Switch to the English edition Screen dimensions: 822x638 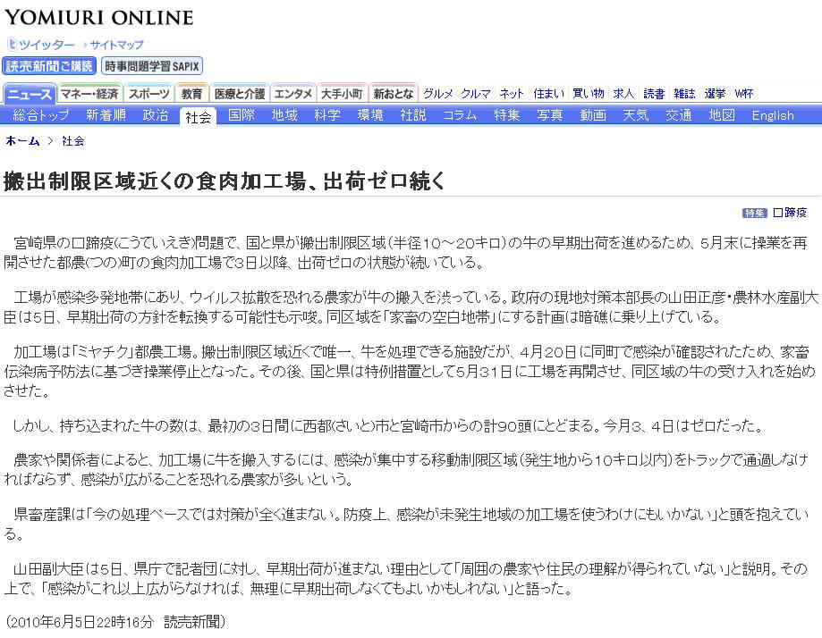(773, 115)
